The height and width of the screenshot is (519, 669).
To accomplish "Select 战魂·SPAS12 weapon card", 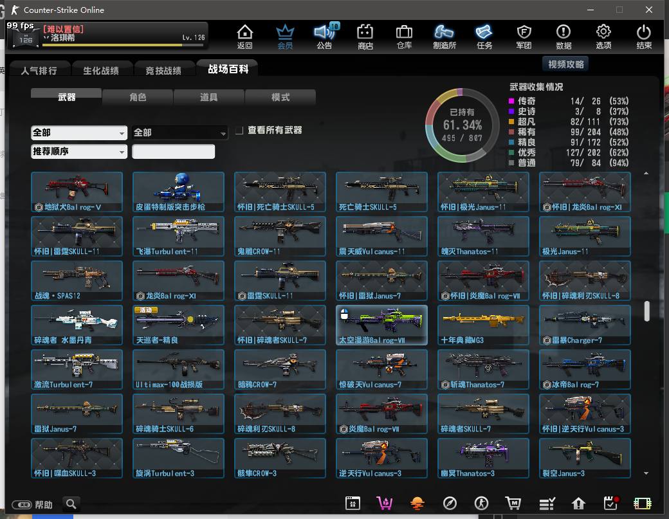I will pyautogui.click(x=77, y=280).
